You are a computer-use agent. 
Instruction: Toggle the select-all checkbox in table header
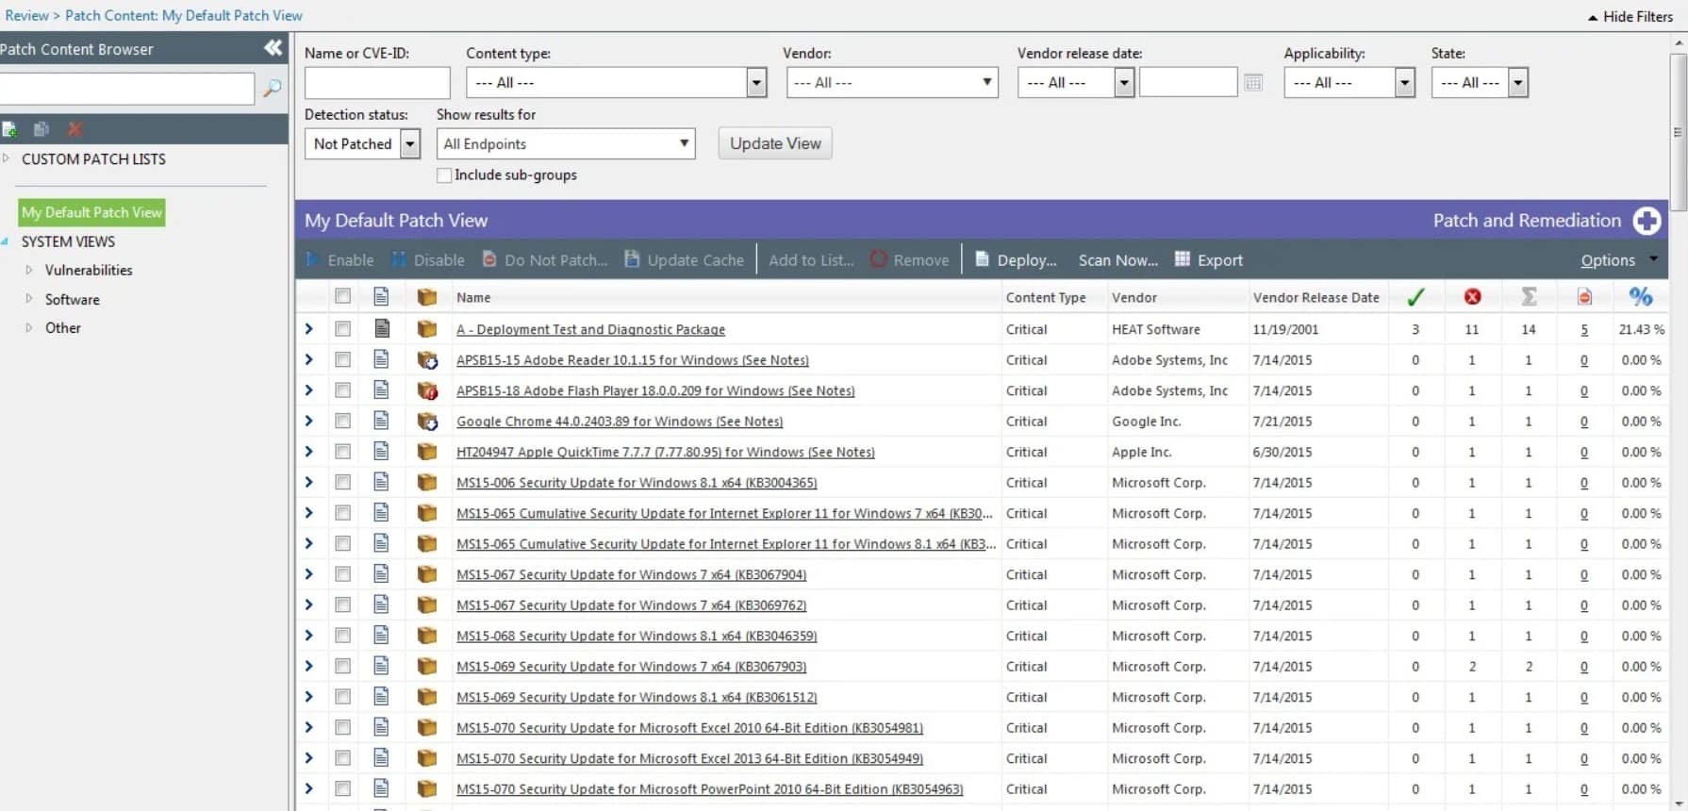click(x=342, y=297)
